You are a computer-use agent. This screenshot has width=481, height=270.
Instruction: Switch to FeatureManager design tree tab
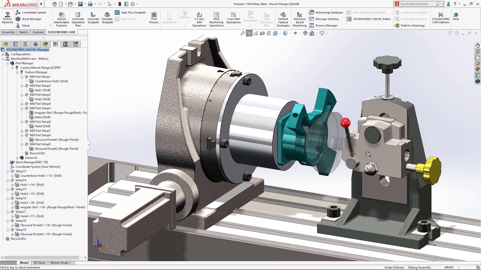click(x=6, y=44)
